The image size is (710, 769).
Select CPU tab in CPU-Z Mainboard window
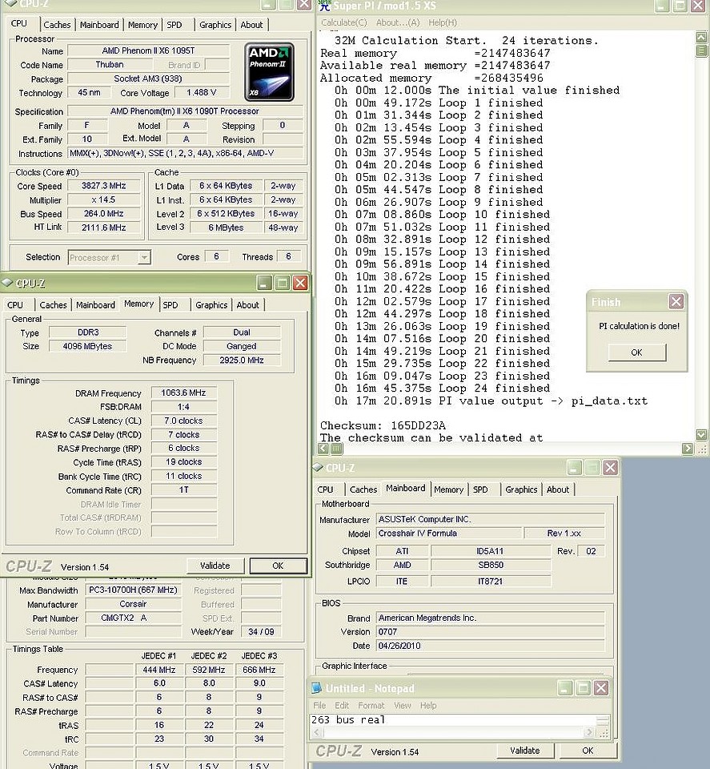click(325, 489)
